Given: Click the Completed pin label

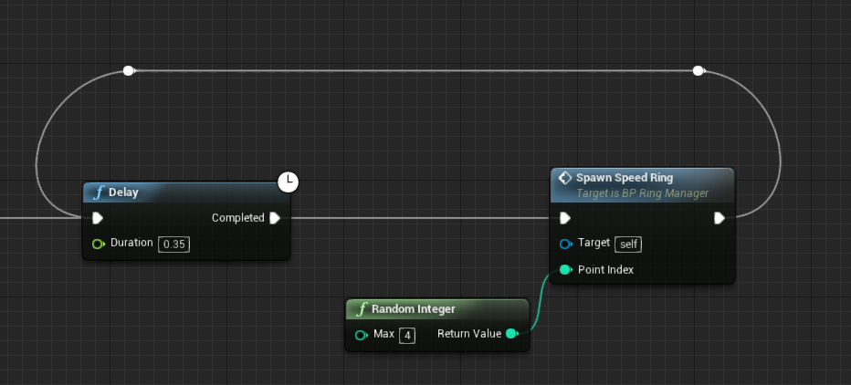Looking at the screenshot, I should tap(237, 218).
